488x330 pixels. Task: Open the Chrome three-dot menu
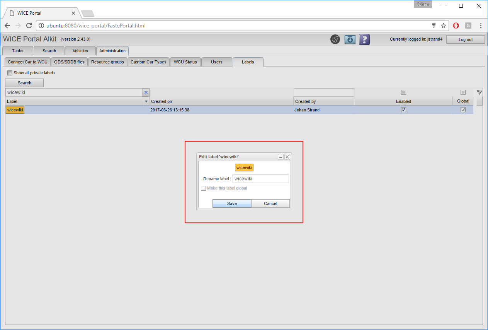click(x=481, y=26)
